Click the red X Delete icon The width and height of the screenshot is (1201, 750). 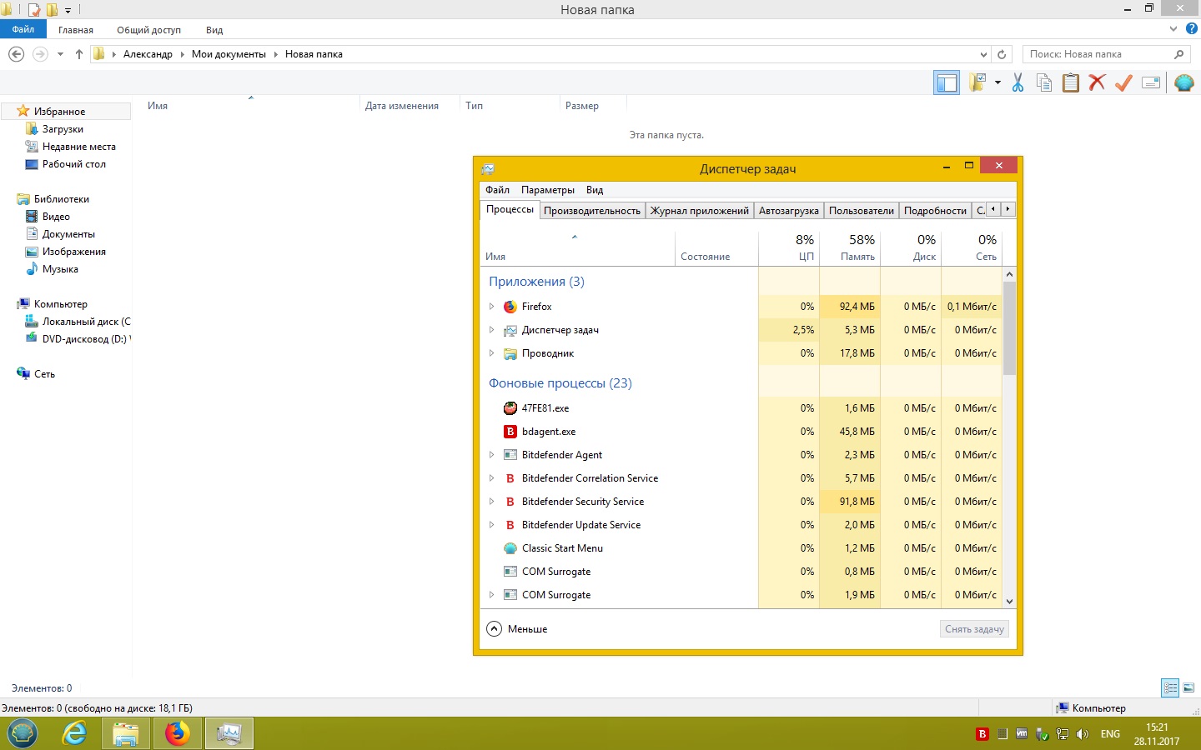click(1098, 82)
